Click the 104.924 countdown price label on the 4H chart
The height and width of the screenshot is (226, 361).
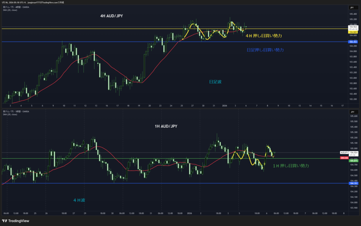pyautogui.click(x=353, y=27)
